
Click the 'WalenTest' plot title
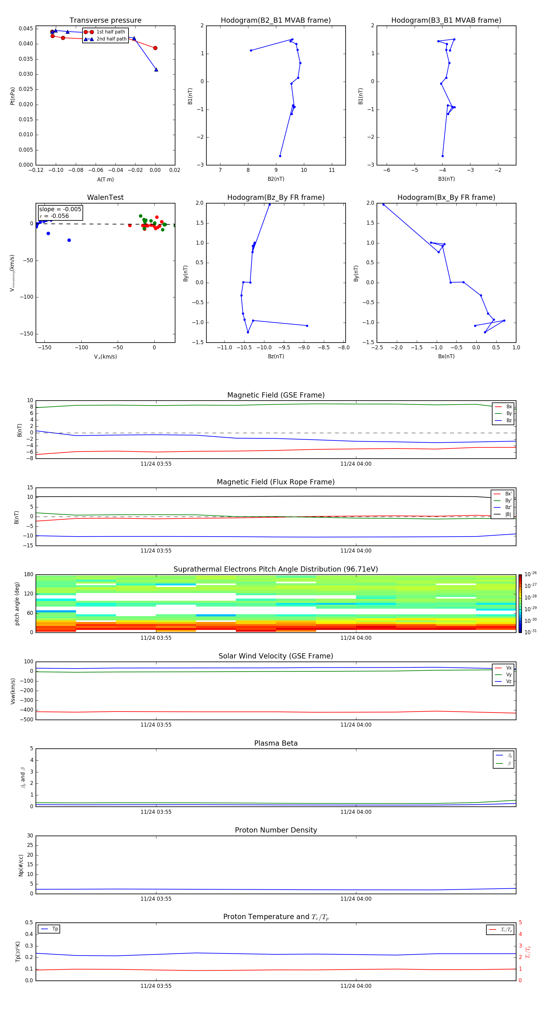(105, 197)
